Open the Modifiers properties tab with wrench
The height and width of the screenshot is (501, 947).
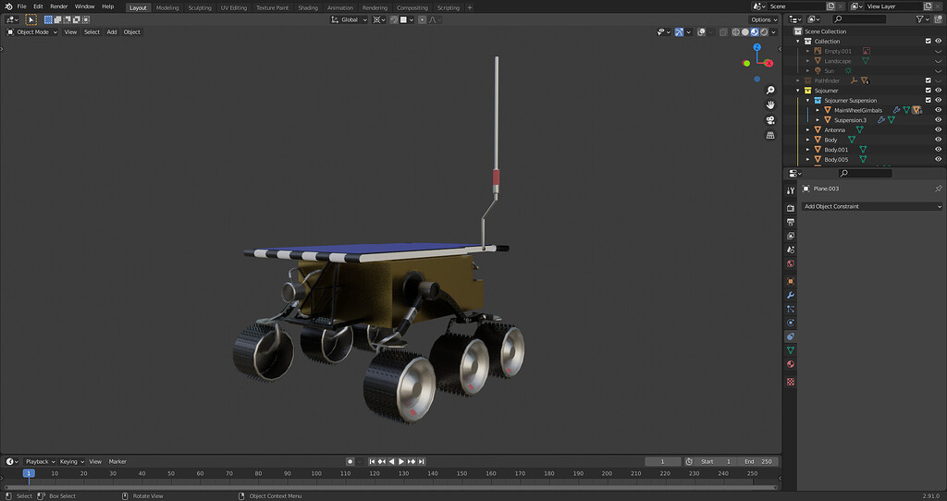coord(791,295)
